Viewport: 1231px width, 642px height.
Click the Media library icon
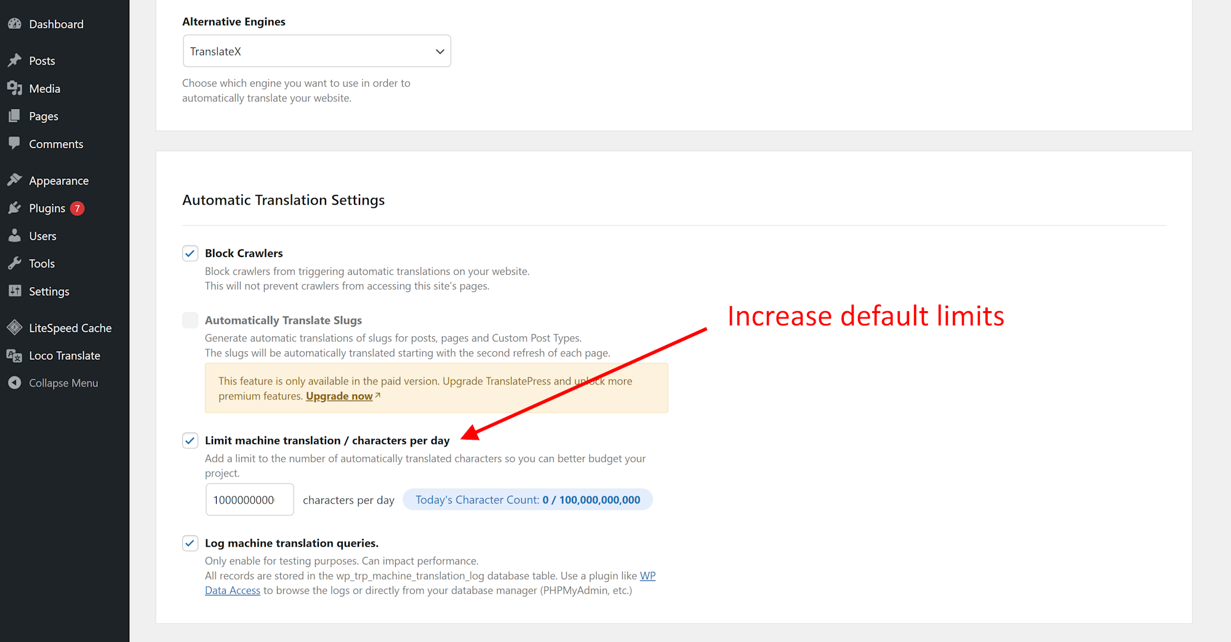15,88
